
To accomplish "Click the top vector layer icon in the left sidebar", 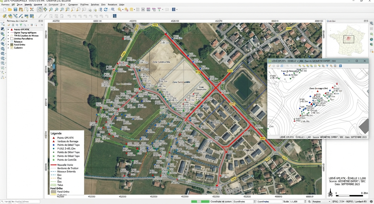I will [3, 24].
